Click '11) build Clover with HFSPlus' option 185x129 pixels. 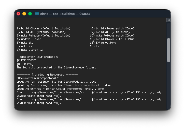pyautogui.click(x=112, y=39)
